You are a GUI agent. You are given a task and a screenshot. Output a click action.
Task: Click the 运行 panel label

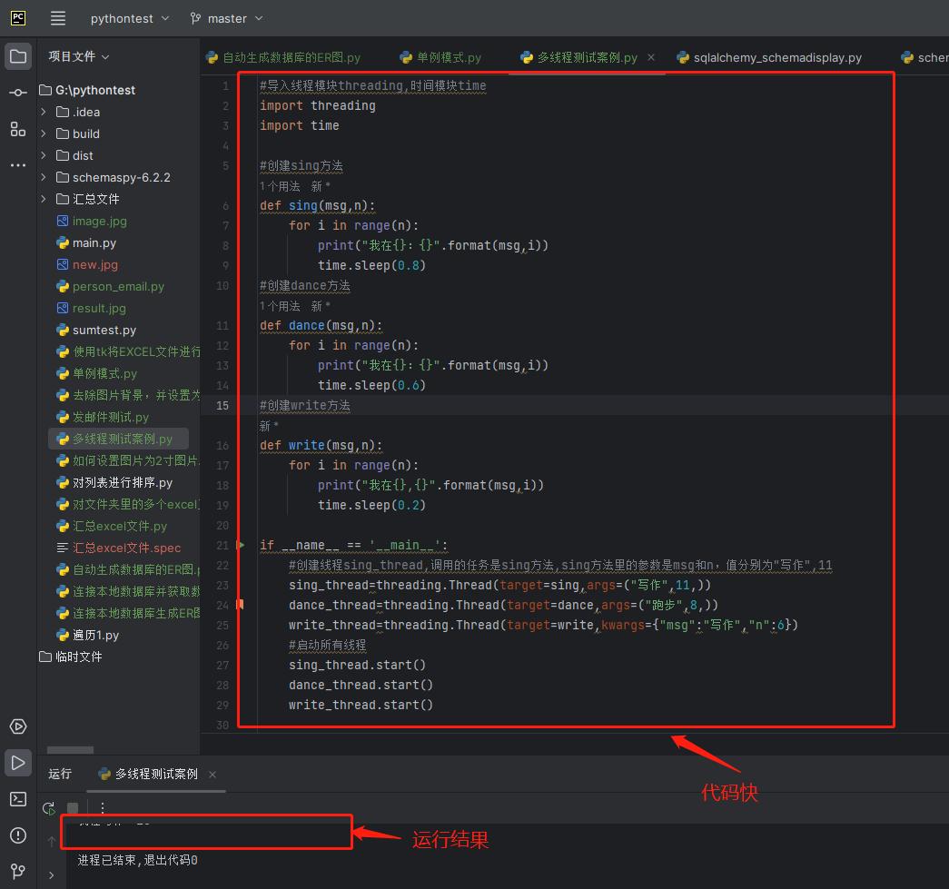coord(60,774)
